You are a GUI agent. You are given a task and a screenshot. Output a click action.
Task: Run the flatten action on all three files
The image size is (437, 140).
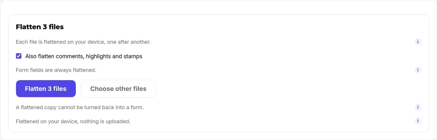coord(46,89)
